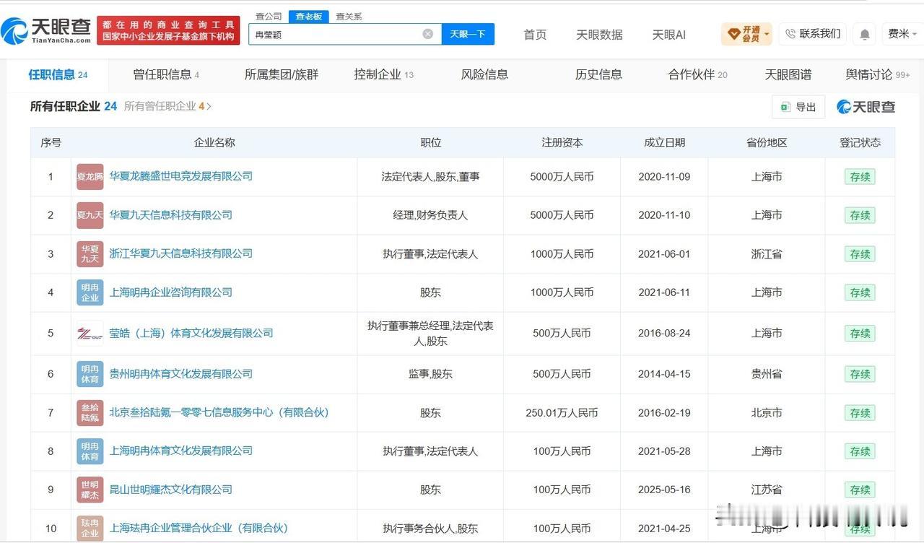This screenshot has height=543, width=924.
Task: Click the 导出 export button
Action: tap(798, 107)
